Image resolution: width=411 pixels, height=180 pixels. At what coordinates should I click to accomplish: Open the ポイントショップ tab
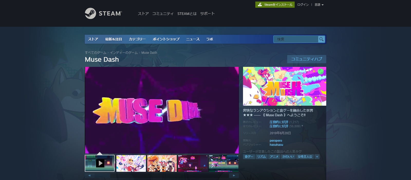pyautogui.click(x=166, y=39)
